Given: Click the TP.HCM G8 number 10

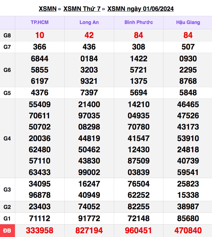Looking at the screenshot, I should click(x=39, y=36).
